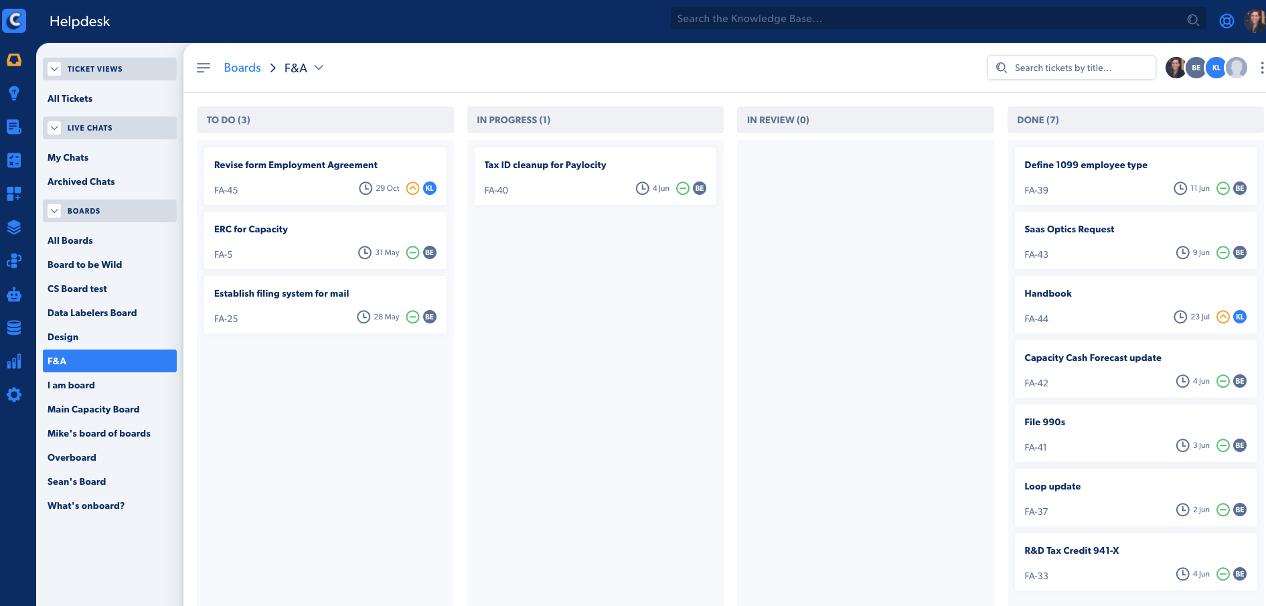Open settings gear in left sidebar

14,395
